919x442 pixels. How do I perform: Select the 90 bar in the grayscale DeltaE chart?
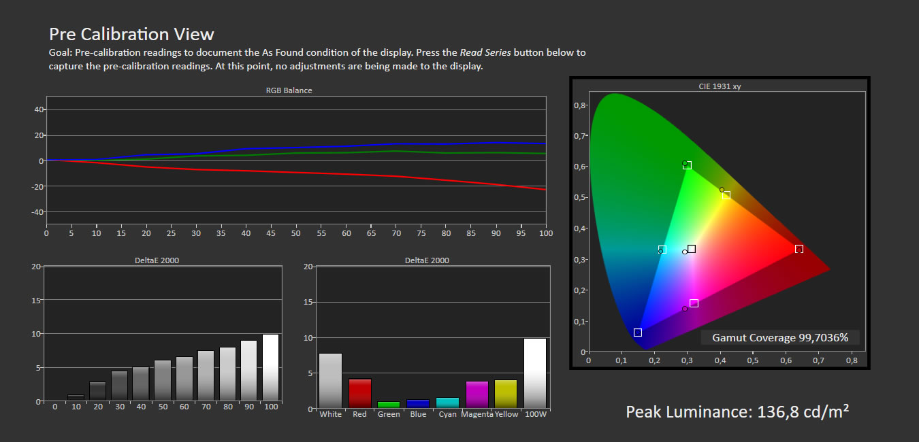tap(249, 371)
